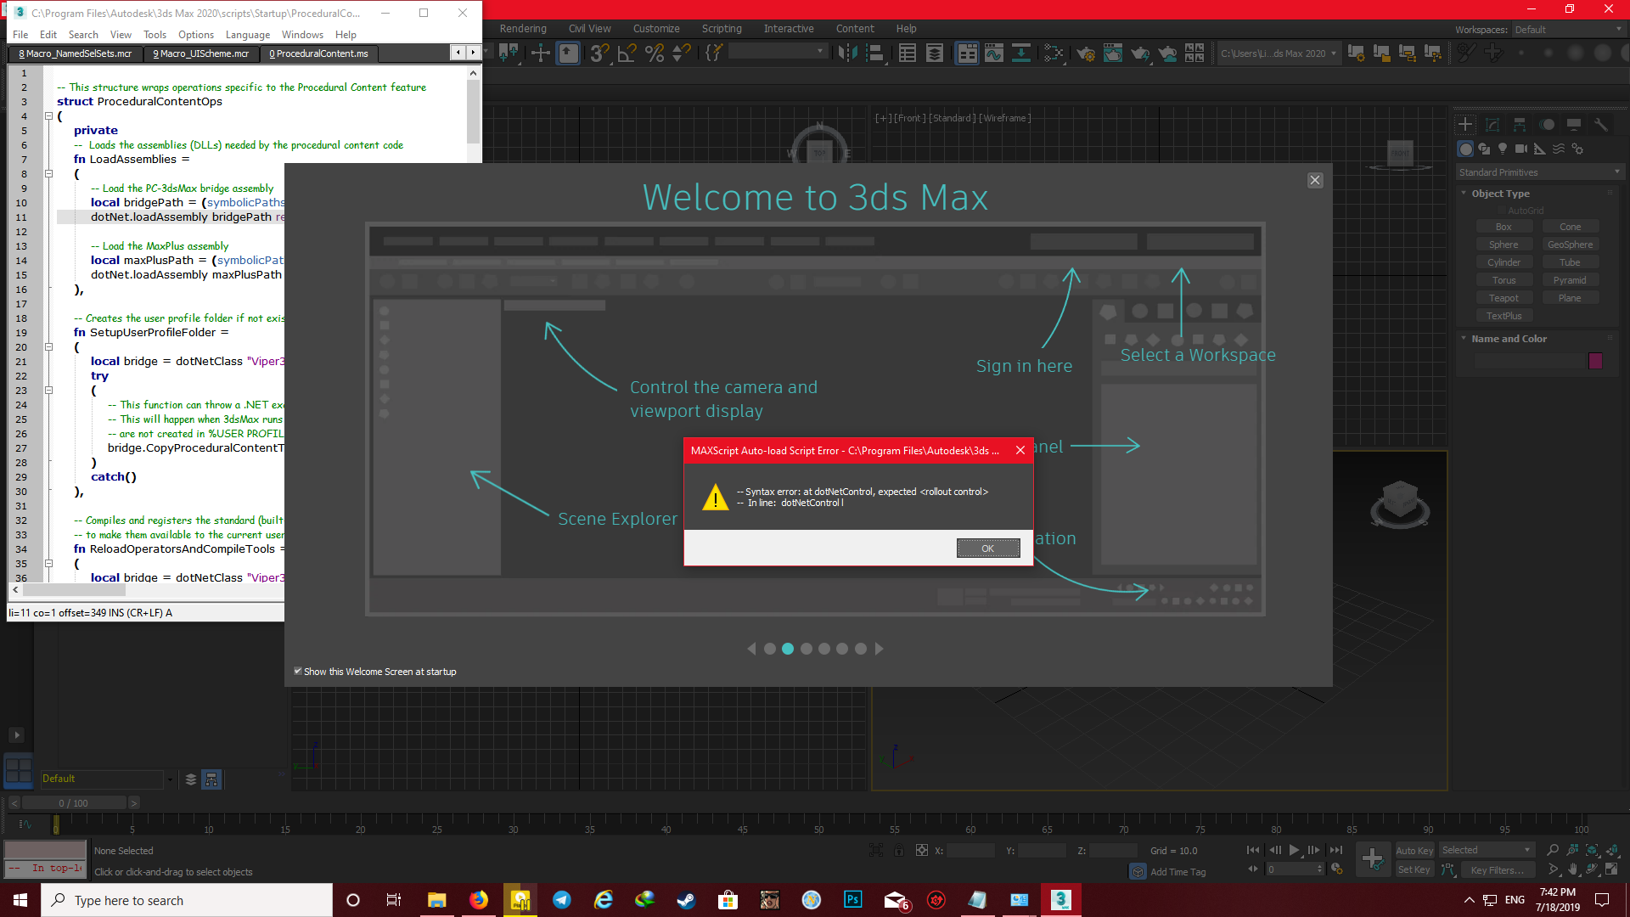
Task: Click the GeoSphere primitive button
Action: [1570, 245]
